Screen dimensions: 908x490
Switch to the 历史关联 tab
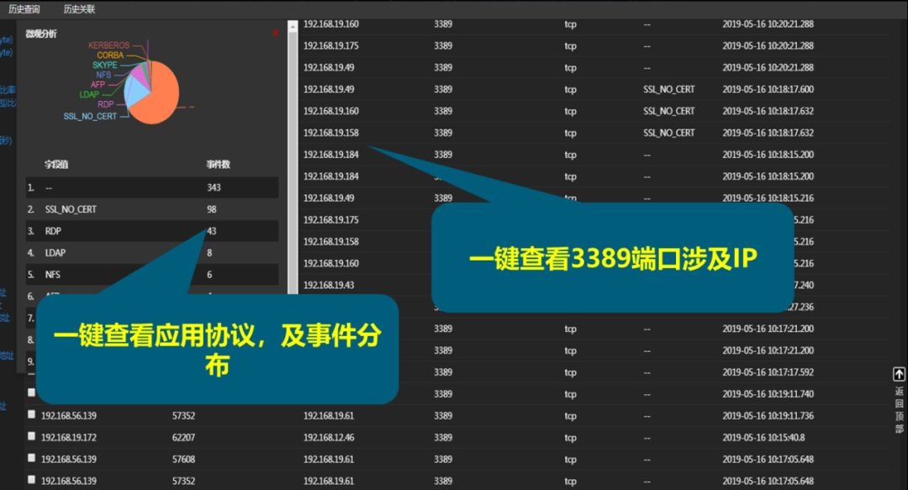[79, 9]
